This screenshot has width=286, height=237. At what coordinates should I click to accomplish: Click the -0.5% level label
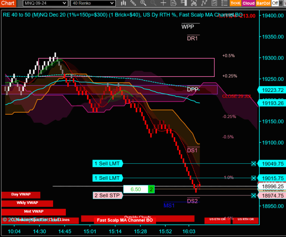(228, 137)
